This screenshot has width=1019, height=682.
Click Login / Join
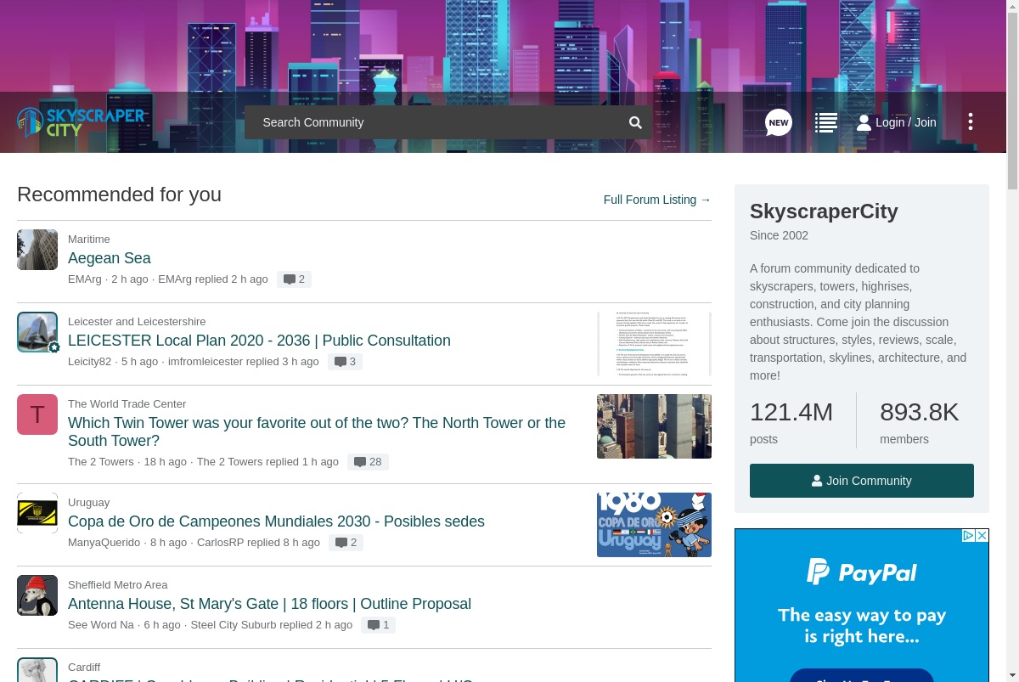click(897, 122)
